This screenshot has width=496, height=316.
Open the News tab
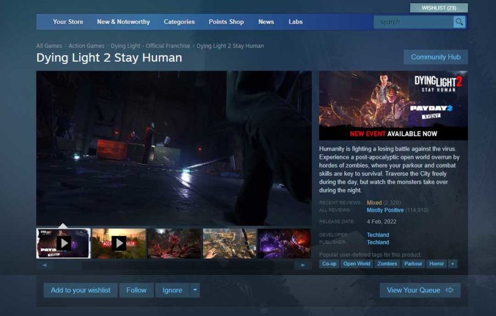266,22
